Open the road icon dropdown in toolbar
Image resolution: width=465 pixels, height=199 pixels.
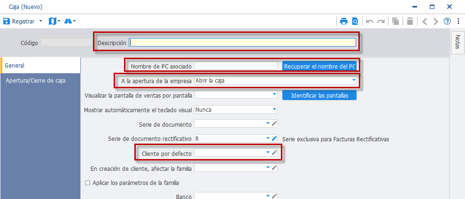click(74, 21)
